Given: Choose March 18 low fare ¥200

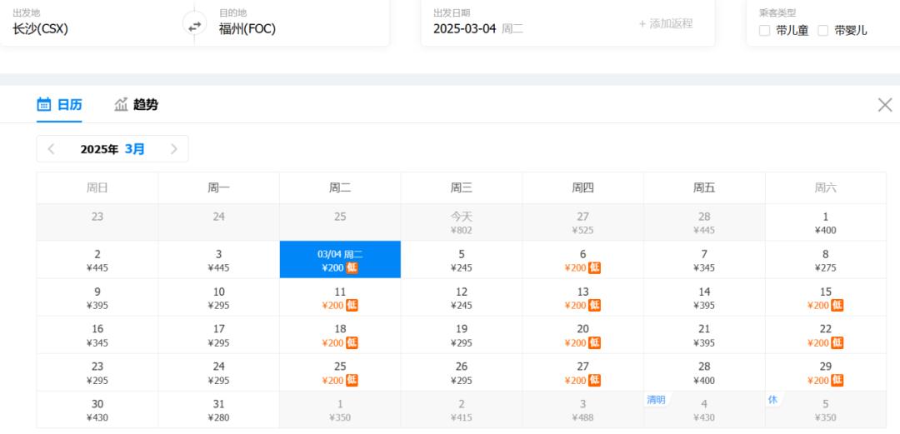Looking at the screenshot, I should [340, 335].
